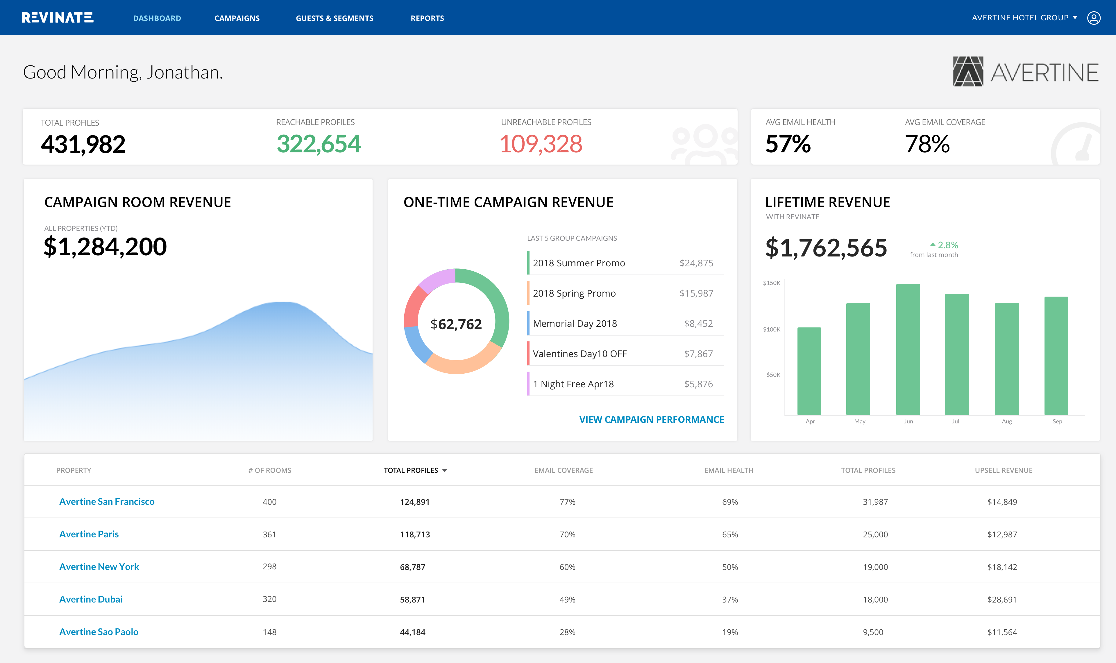
Task: Click View Campaign Performance link
Action: point(651,420)
